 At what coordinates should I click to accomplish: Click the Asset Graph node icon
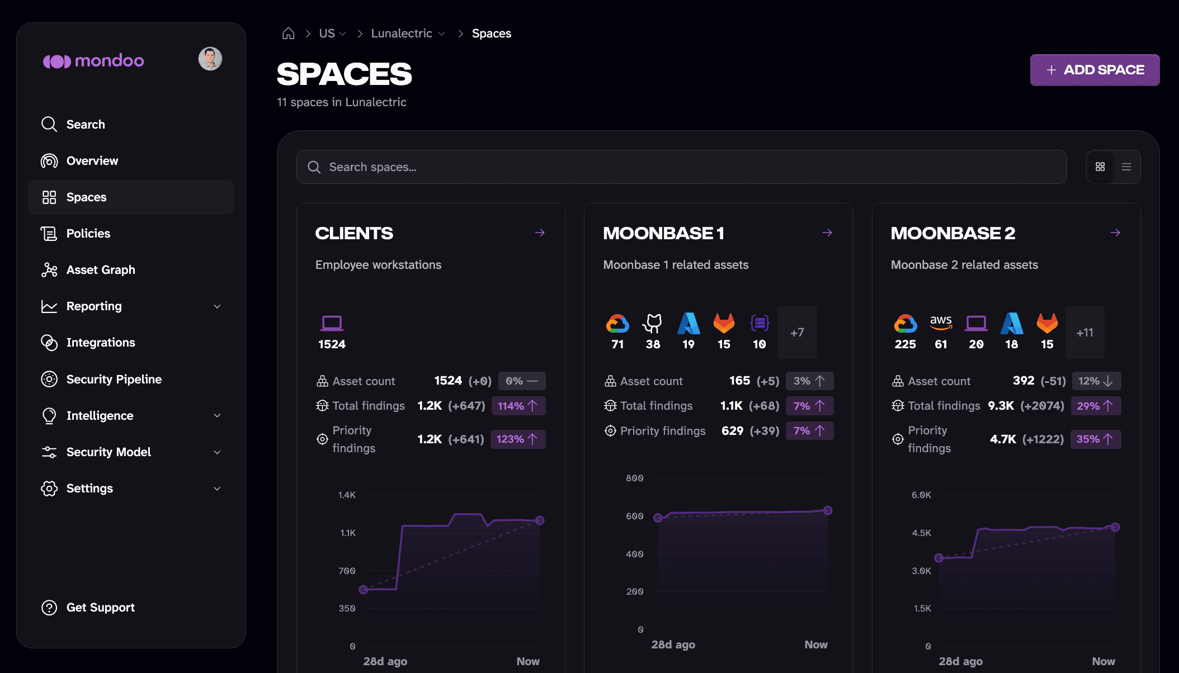[49, 270]
